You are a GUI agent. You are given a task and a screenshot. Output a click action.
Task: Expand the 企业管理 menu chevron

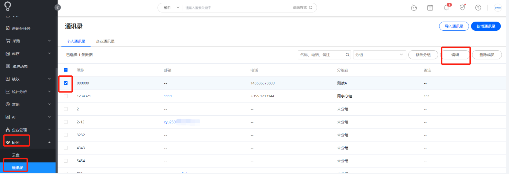[49, 129]
